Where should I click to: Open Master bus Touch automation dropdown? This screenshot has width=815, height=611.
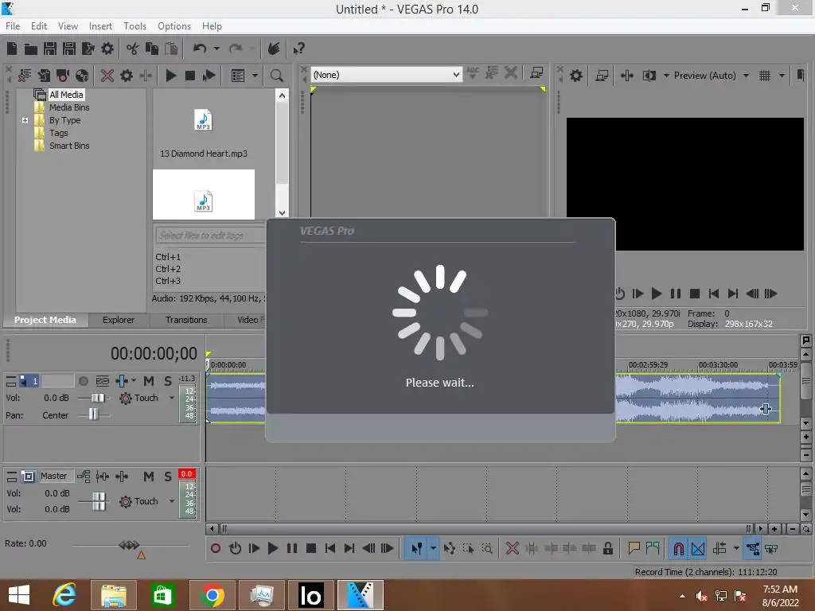click(x=172, y=501)
